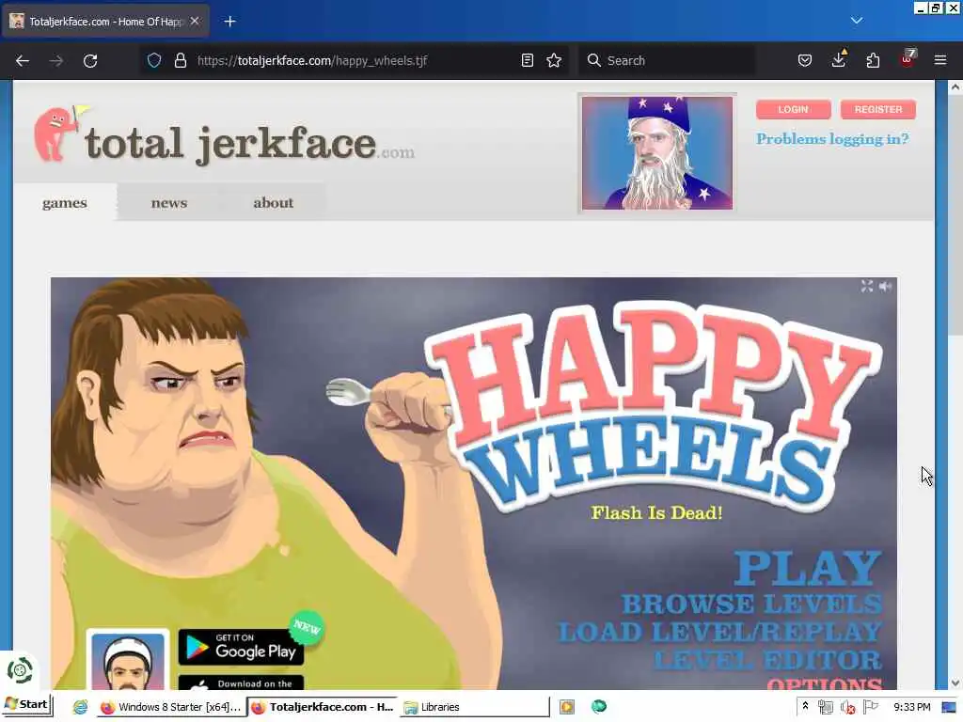This screenshot has height=722, width=963.
Task: Open the Action Center flag icon
Action: pyautogui.click(x=870, y=707)
